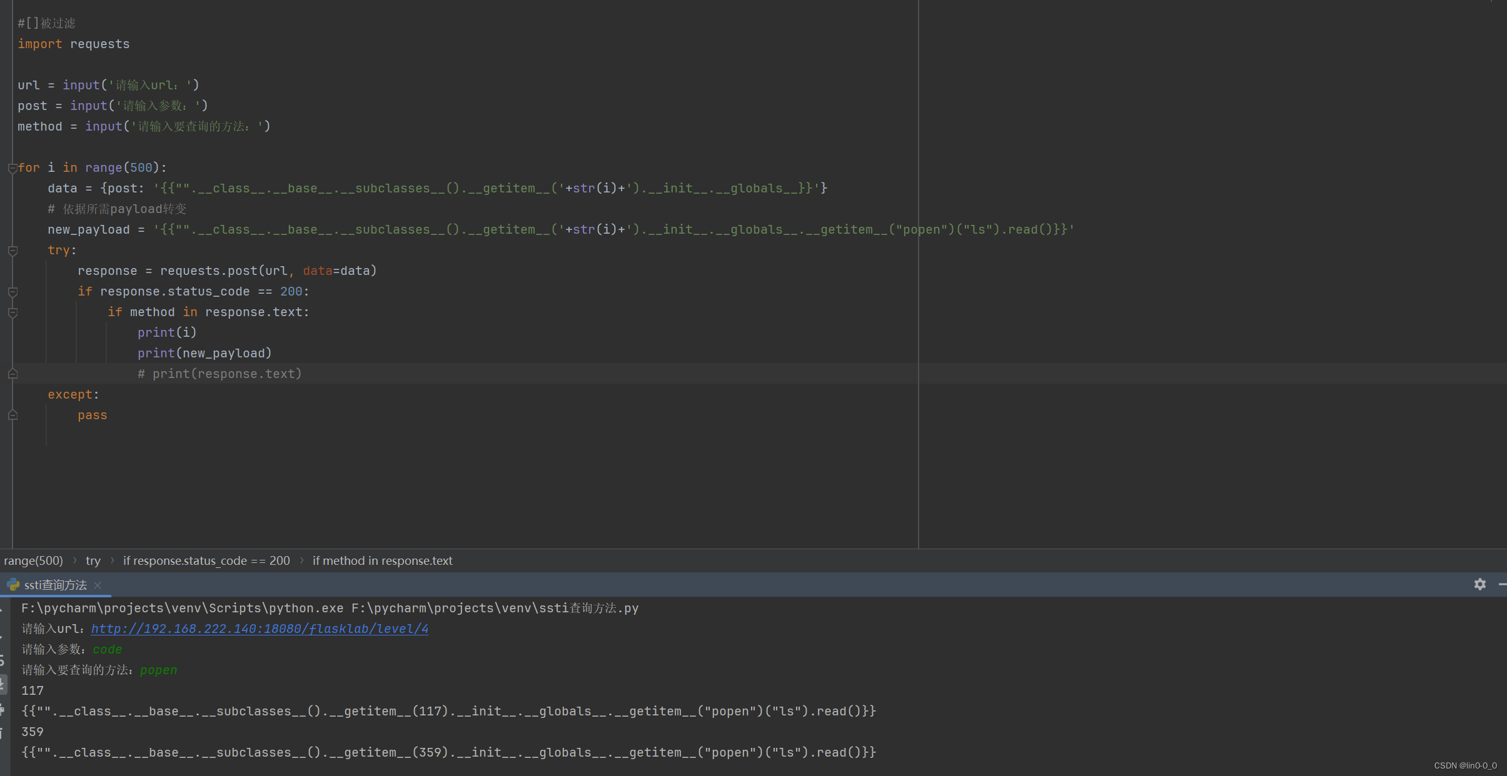Click the Python icon on the ssti查询方法 tab
1507x776 pixels.
click(13, 585)
